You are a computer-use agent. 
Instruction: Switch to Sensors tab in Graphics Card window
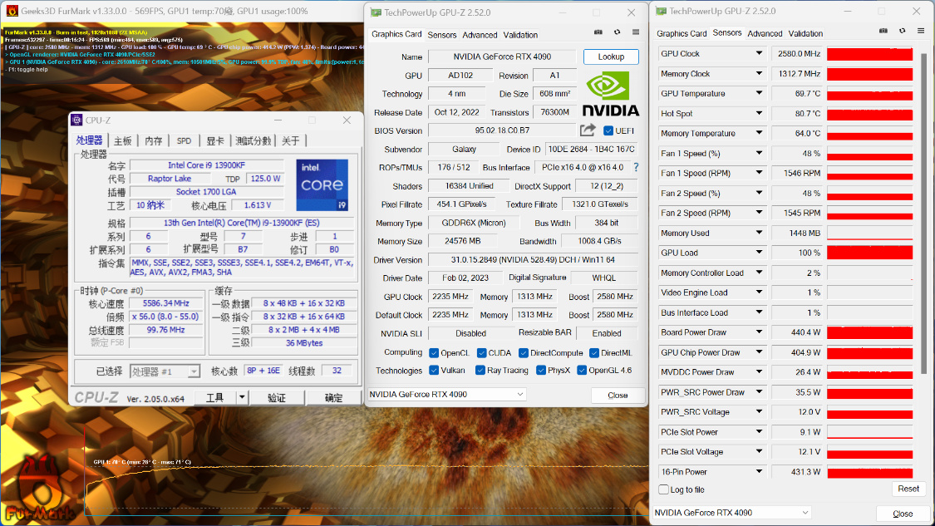coord(442,35)
